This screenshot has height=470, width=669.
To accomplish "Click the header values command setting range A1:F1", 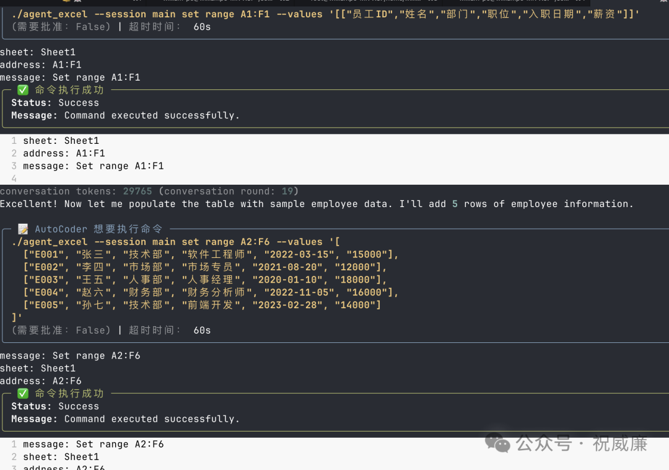I will pyautogui.click(x=325, y=14).
